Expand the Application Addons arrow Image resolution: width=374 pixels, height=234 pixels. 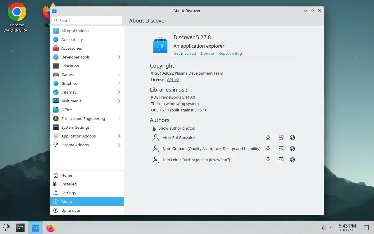[x=119, y=136]
